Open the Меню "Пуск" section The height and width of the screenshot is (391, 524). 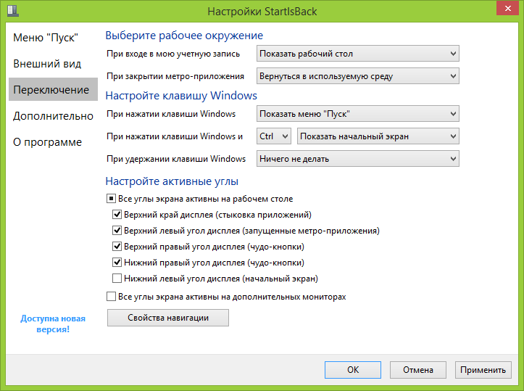[46, 38]
